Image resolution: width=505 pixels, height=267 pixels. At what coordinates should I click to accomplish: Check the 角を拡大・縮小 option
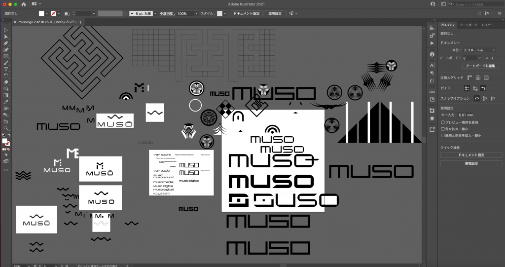[443, 128]
